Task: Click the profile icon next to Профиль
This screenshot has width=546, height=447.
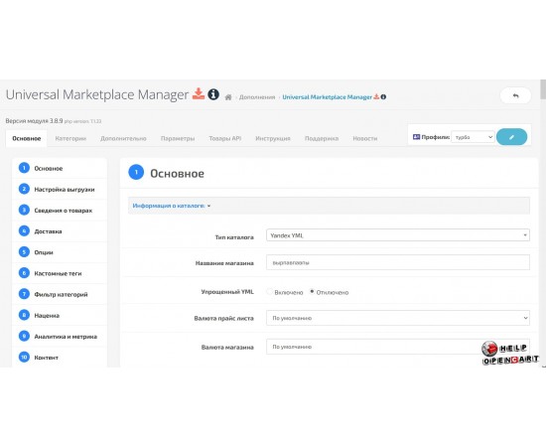Action: [x=416, y=137]
